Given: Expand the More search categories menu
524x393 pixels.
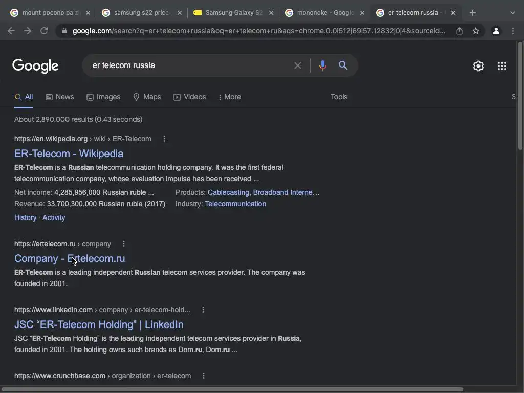Looking at the screenshot, I should point(229,97).
